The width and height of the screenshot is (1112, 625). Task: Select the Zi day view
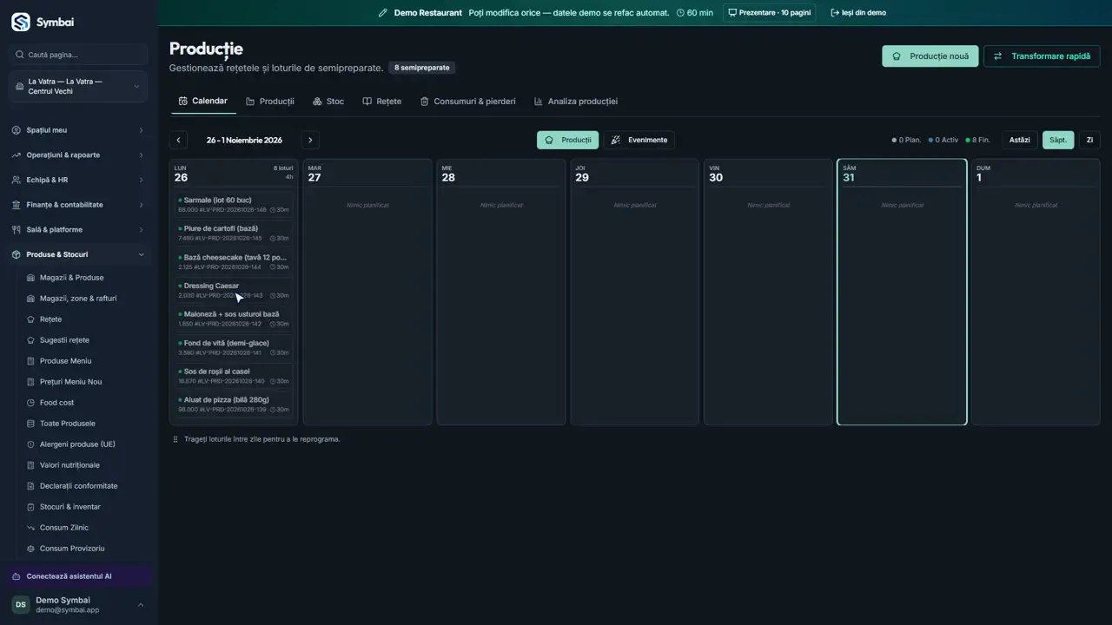pos(1089,140)
